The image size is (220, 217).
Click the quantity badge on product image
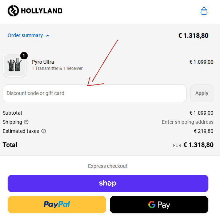click(x=24, y=56)
